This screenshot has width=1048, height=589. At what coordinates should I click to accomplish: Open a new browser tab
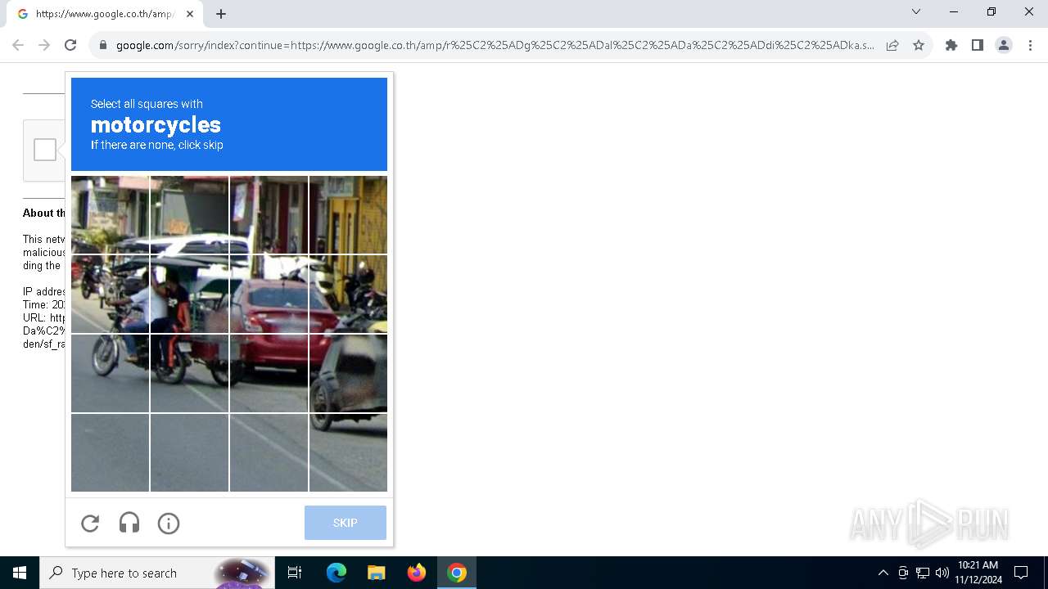[x=221, y=14]
